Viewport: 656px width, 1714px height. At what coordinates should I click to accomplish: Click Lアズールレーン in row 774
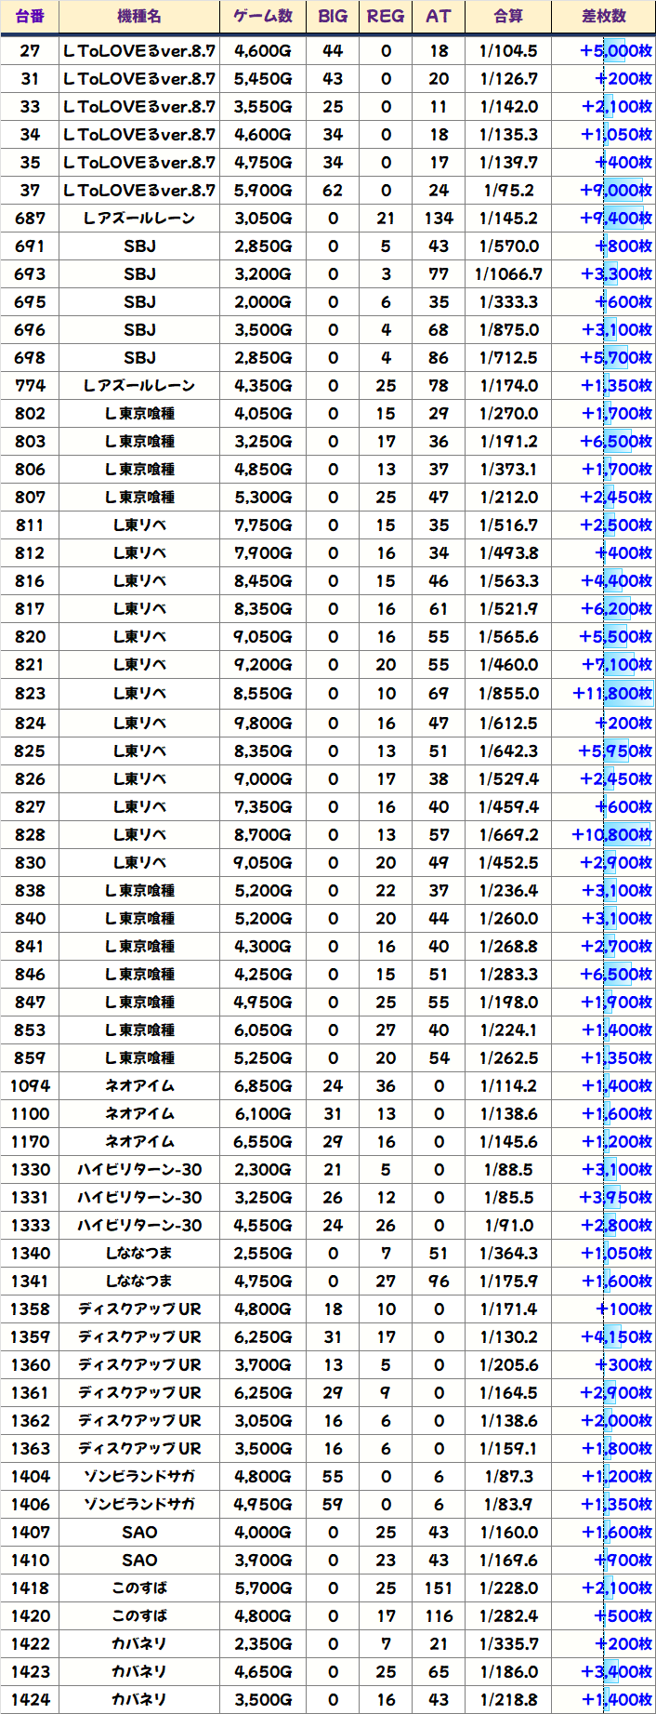point(139,386)
